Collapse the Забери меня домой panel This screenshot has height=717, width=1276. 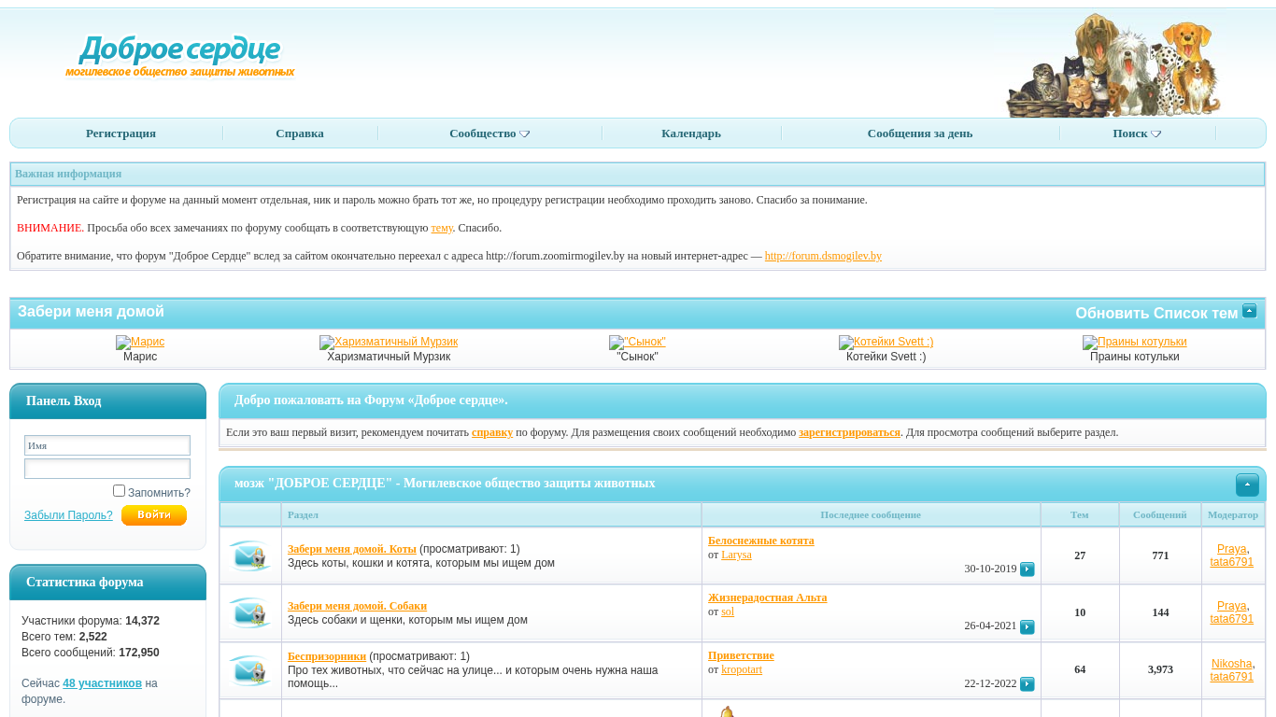pyautogui.click(x=1249, y=311)
